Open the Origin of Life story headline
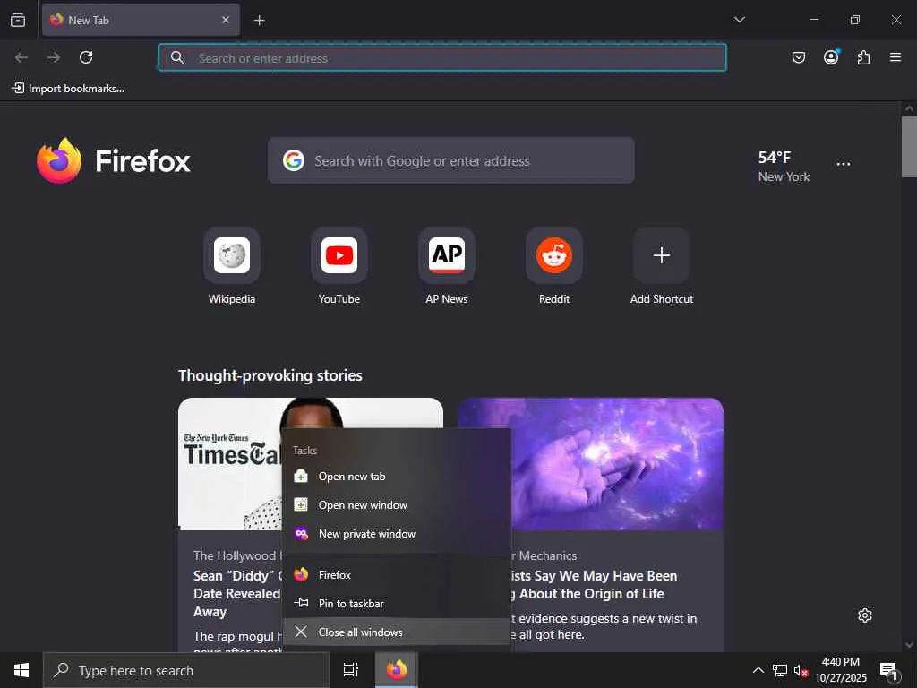The image size is (917, 688). pos(594,584)
